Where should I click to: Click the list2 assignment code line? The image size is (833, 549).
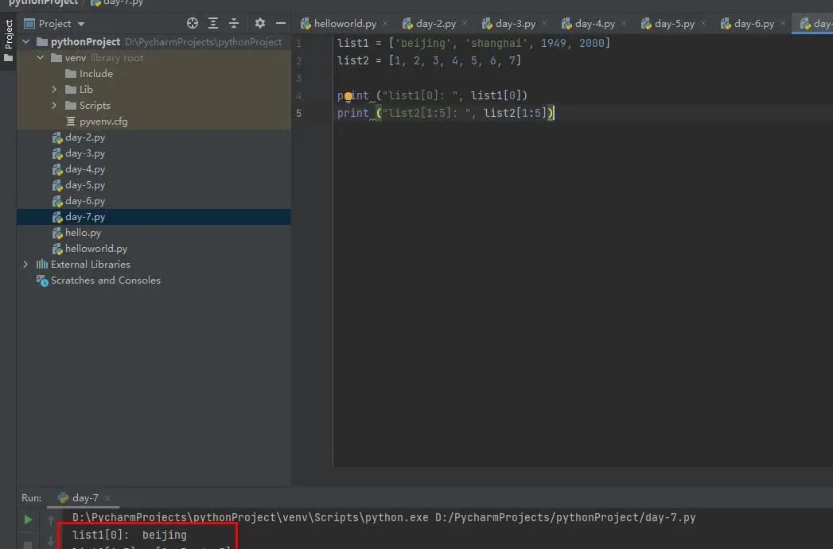(x=430, y=60)
